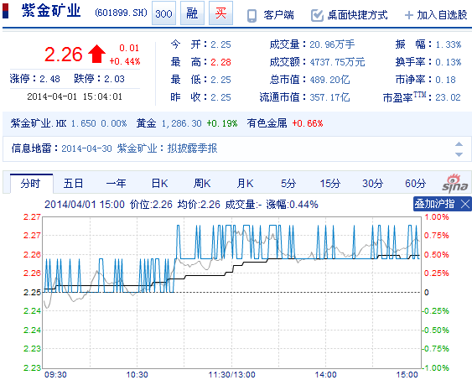The width and height of the screenshot is (472, 380).
Task: Click the 流通市值 value 357.17亿
Action: tap(329, 97)
